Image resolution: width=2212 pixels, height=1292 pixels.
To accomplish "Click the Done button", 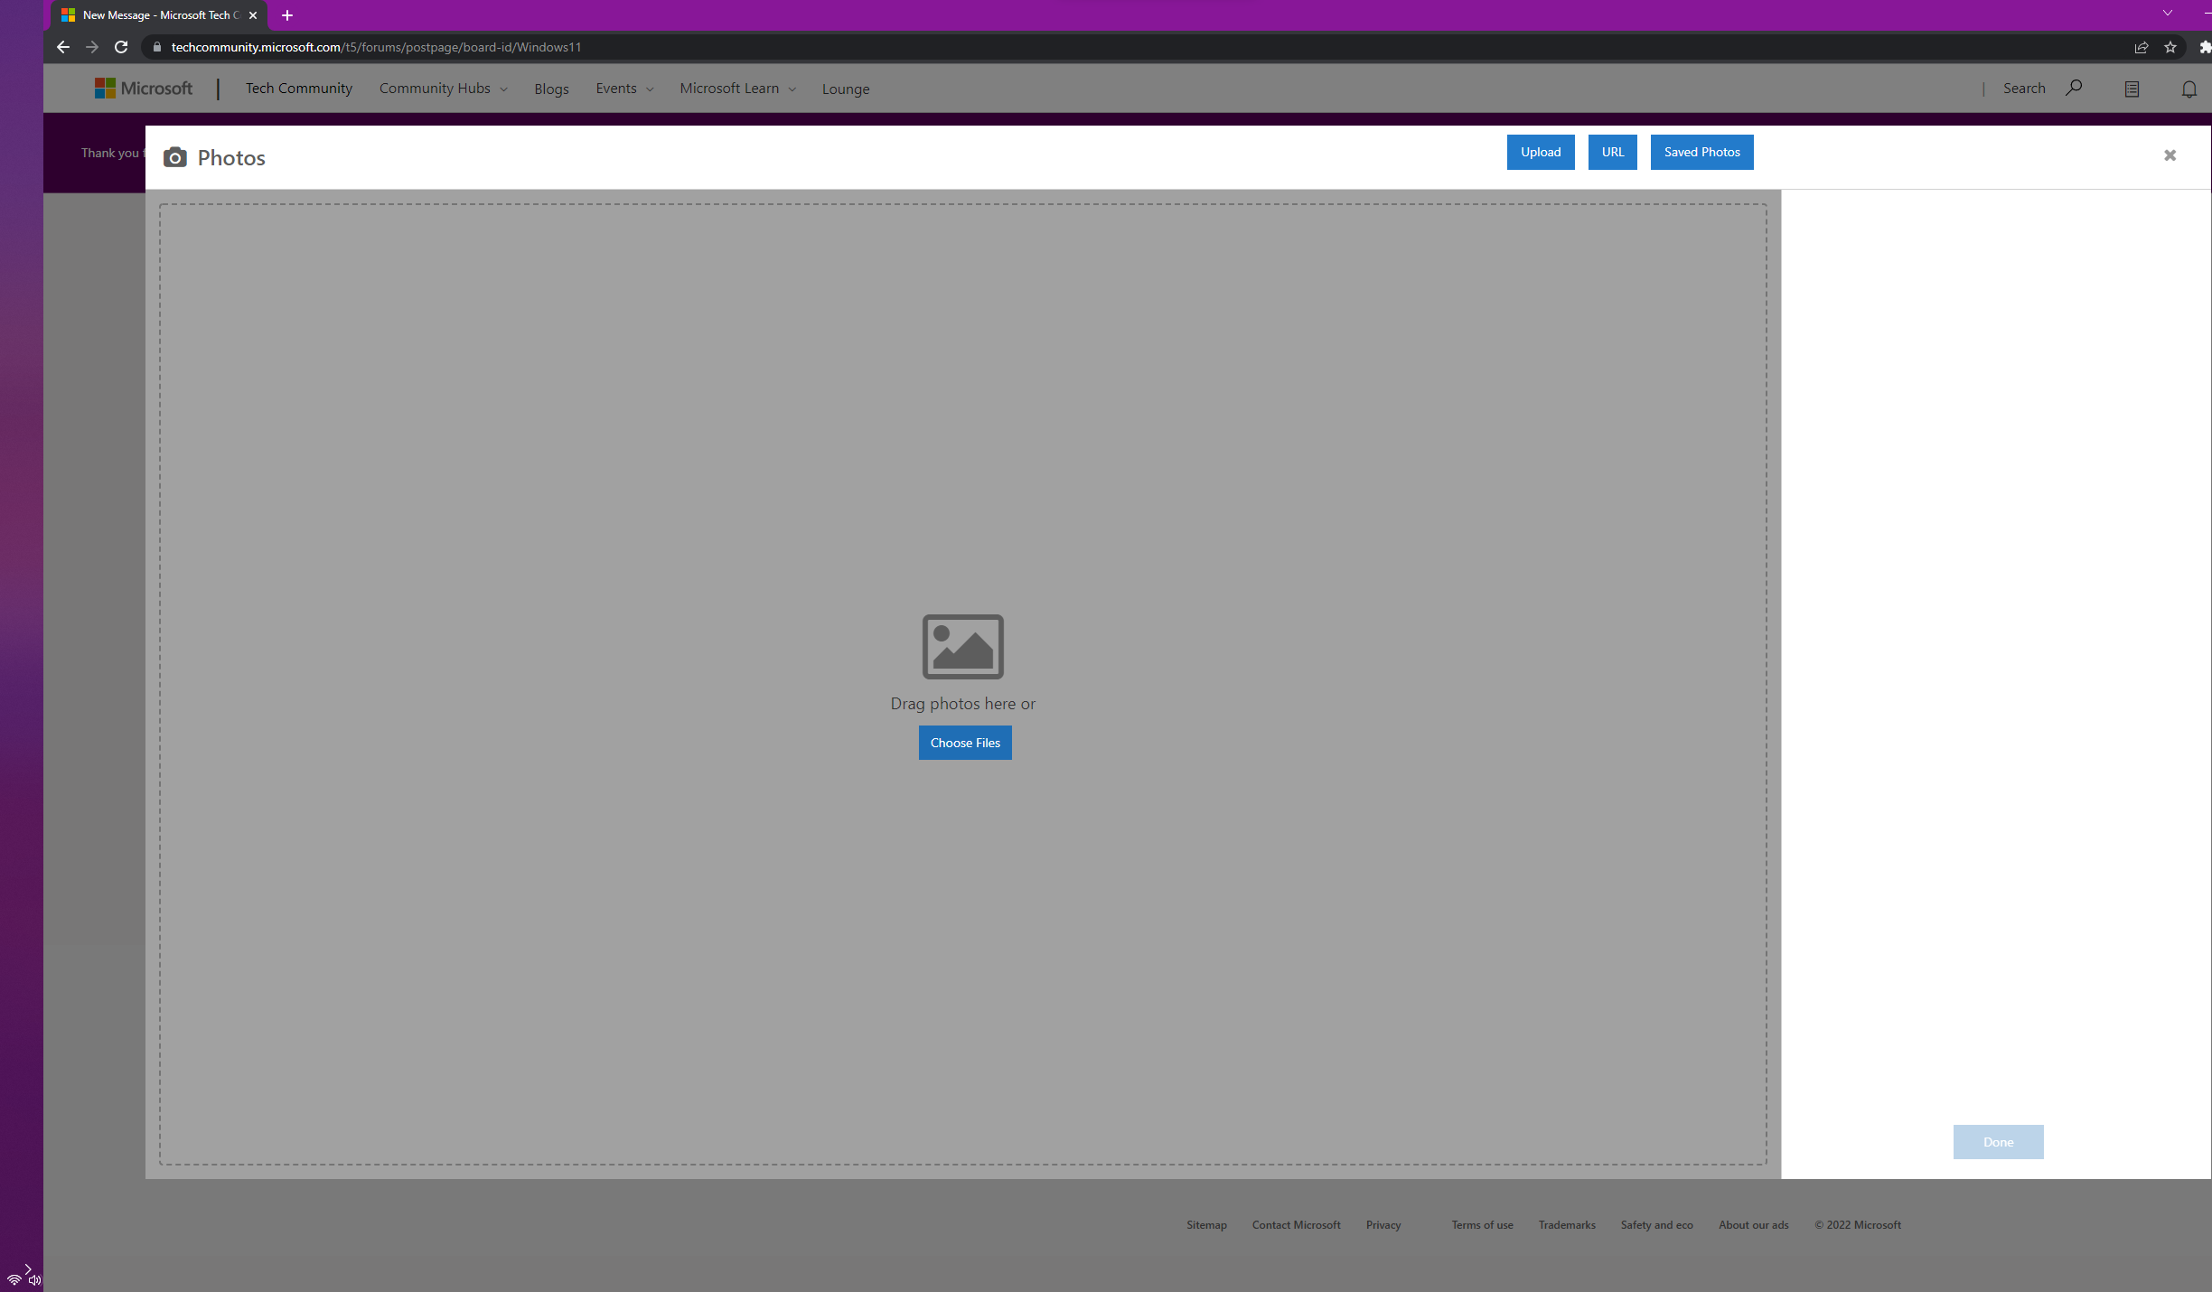I will click(x=1998, y=1142).
